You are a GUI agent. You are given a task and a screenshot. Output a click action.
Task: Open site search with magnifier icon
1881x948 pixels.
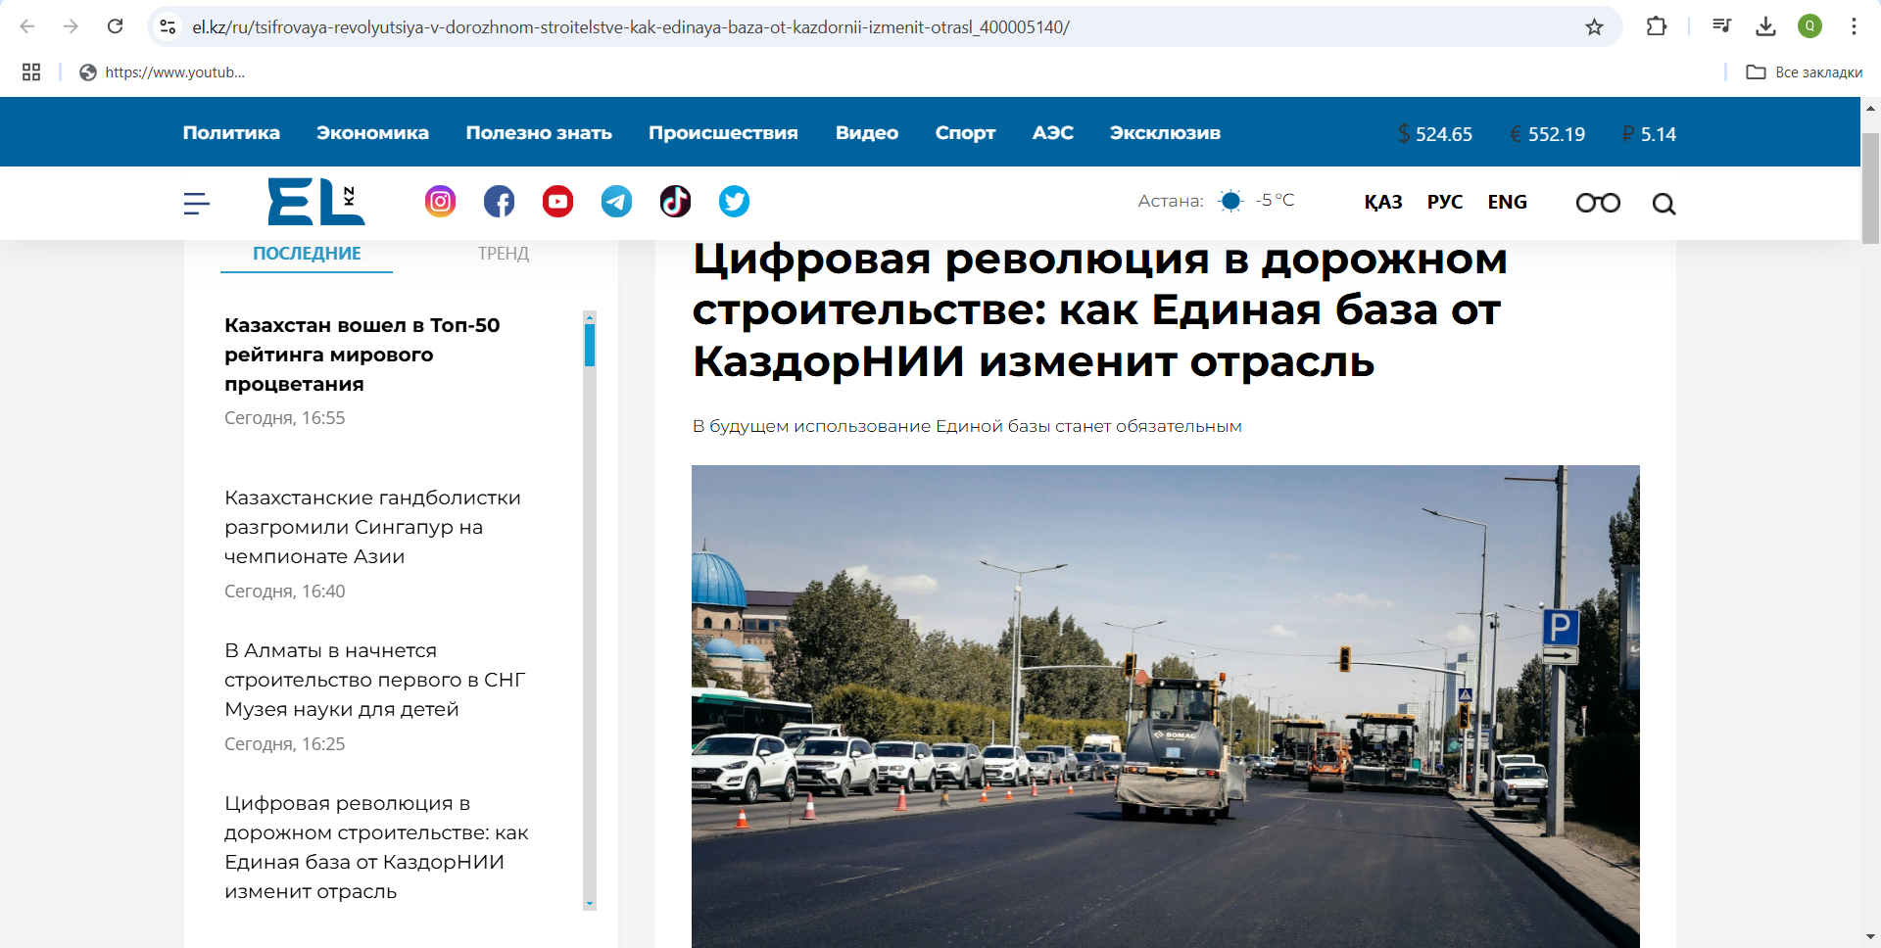tap(1664, 204)
